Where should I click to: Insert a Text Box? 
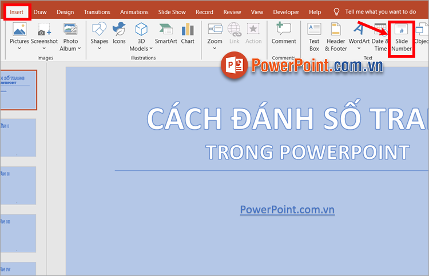(x=314, y=37)
